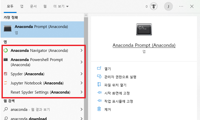The height and width of the screenshot is (120, 200).
Task: Click 파일 위치 열기
Action: [x=115, y=85]
